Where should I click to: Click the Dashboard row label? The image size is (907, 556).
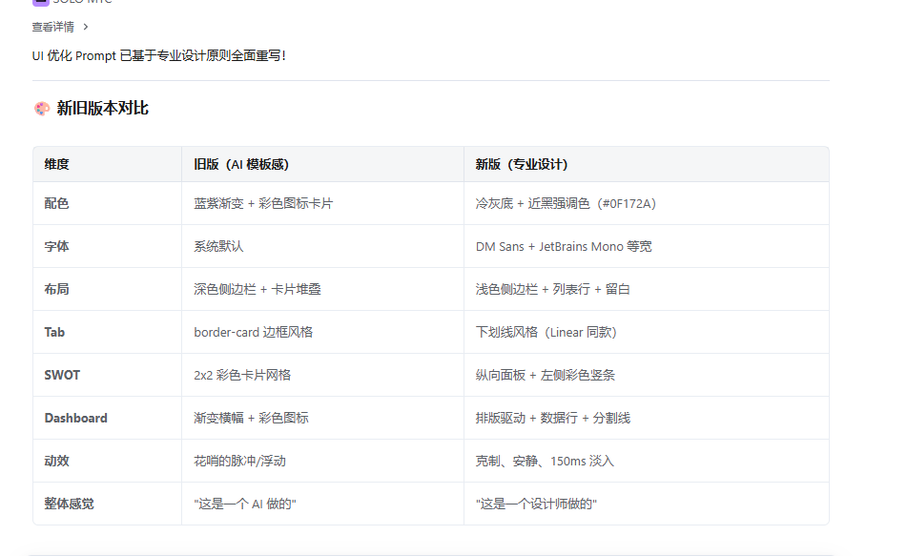tap(75, 418)
